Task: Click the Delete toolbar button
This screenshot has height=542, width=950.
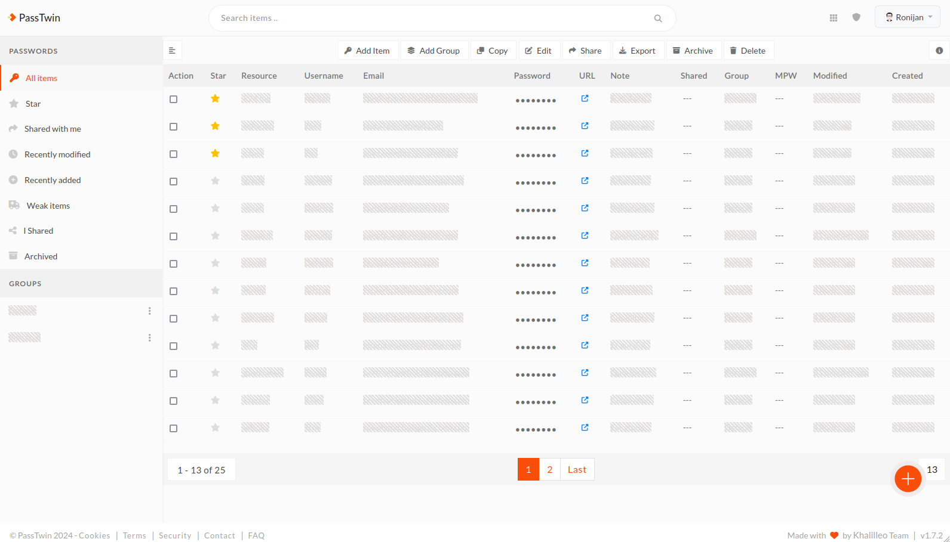Action: (x=748, y=51)
